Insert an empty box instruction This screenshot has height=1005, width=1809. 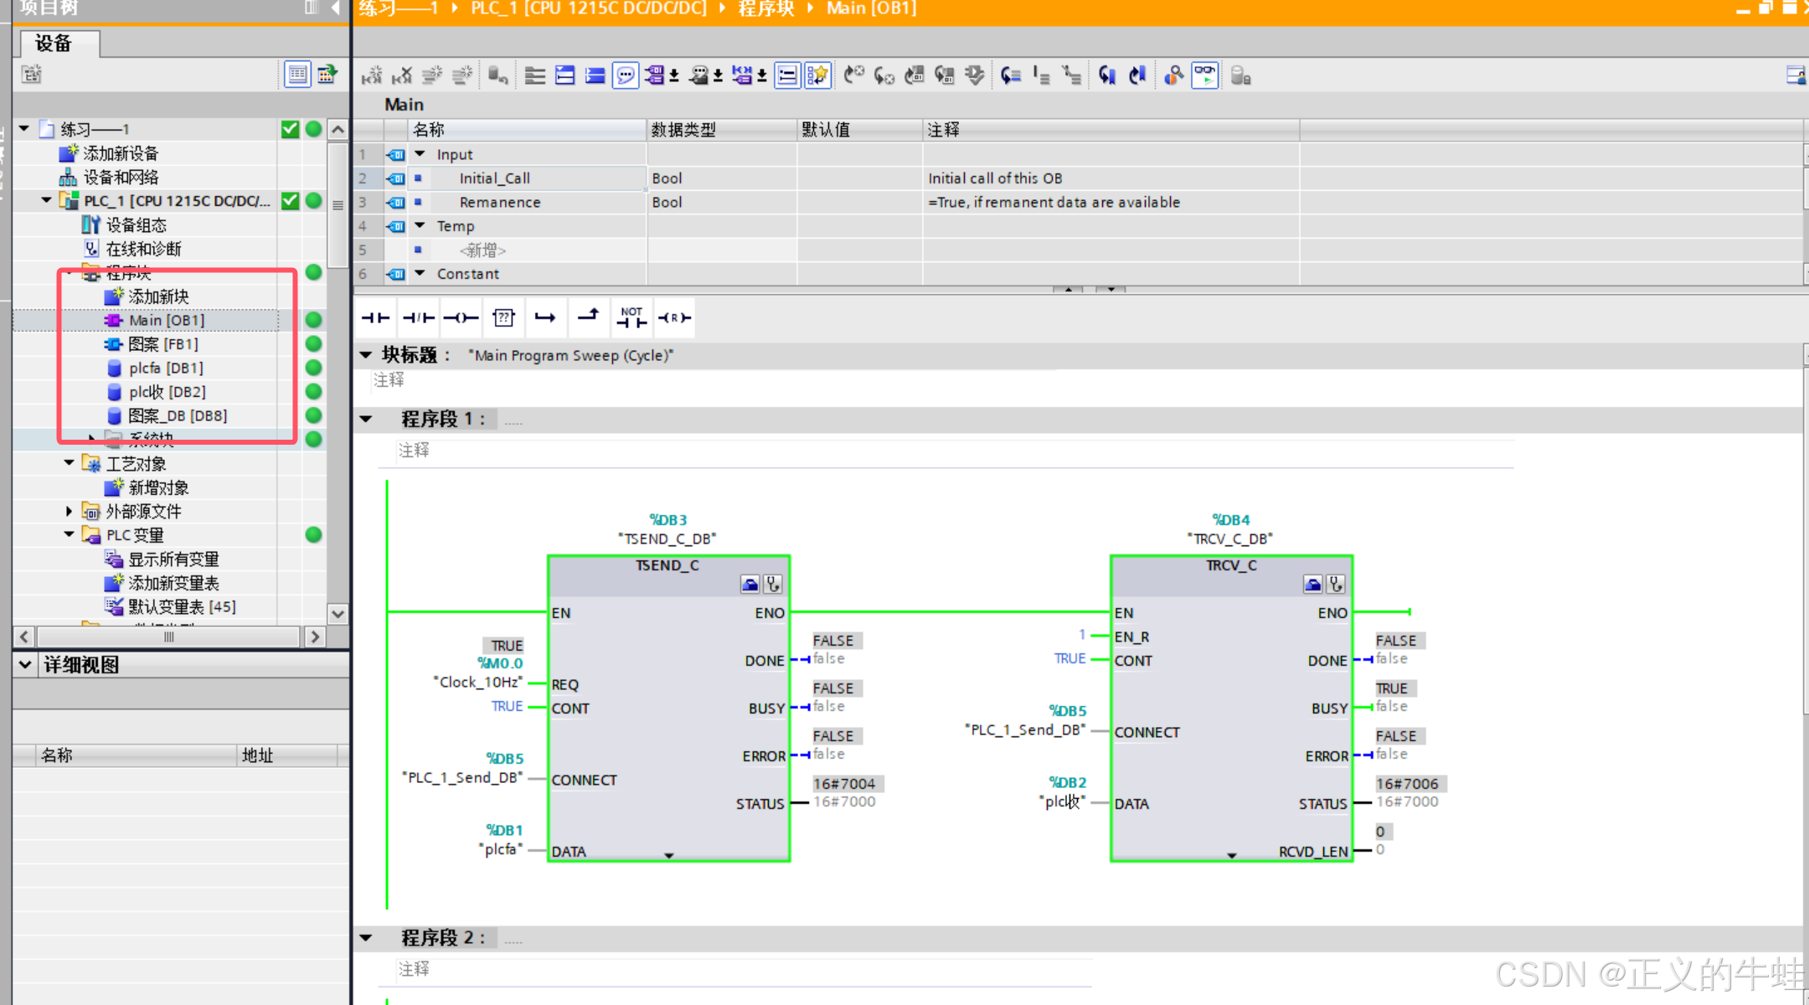click(503, 317)
